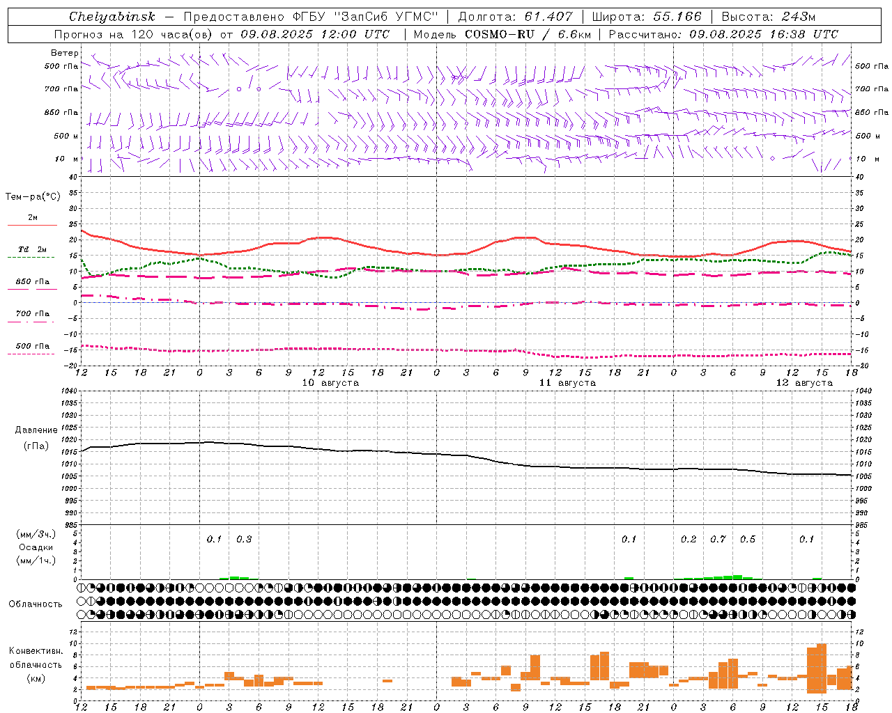Click the "Chelyabinsk" station title

112,17
